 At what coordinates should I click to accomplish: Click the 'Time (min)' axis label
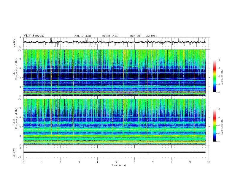point(119,165)
